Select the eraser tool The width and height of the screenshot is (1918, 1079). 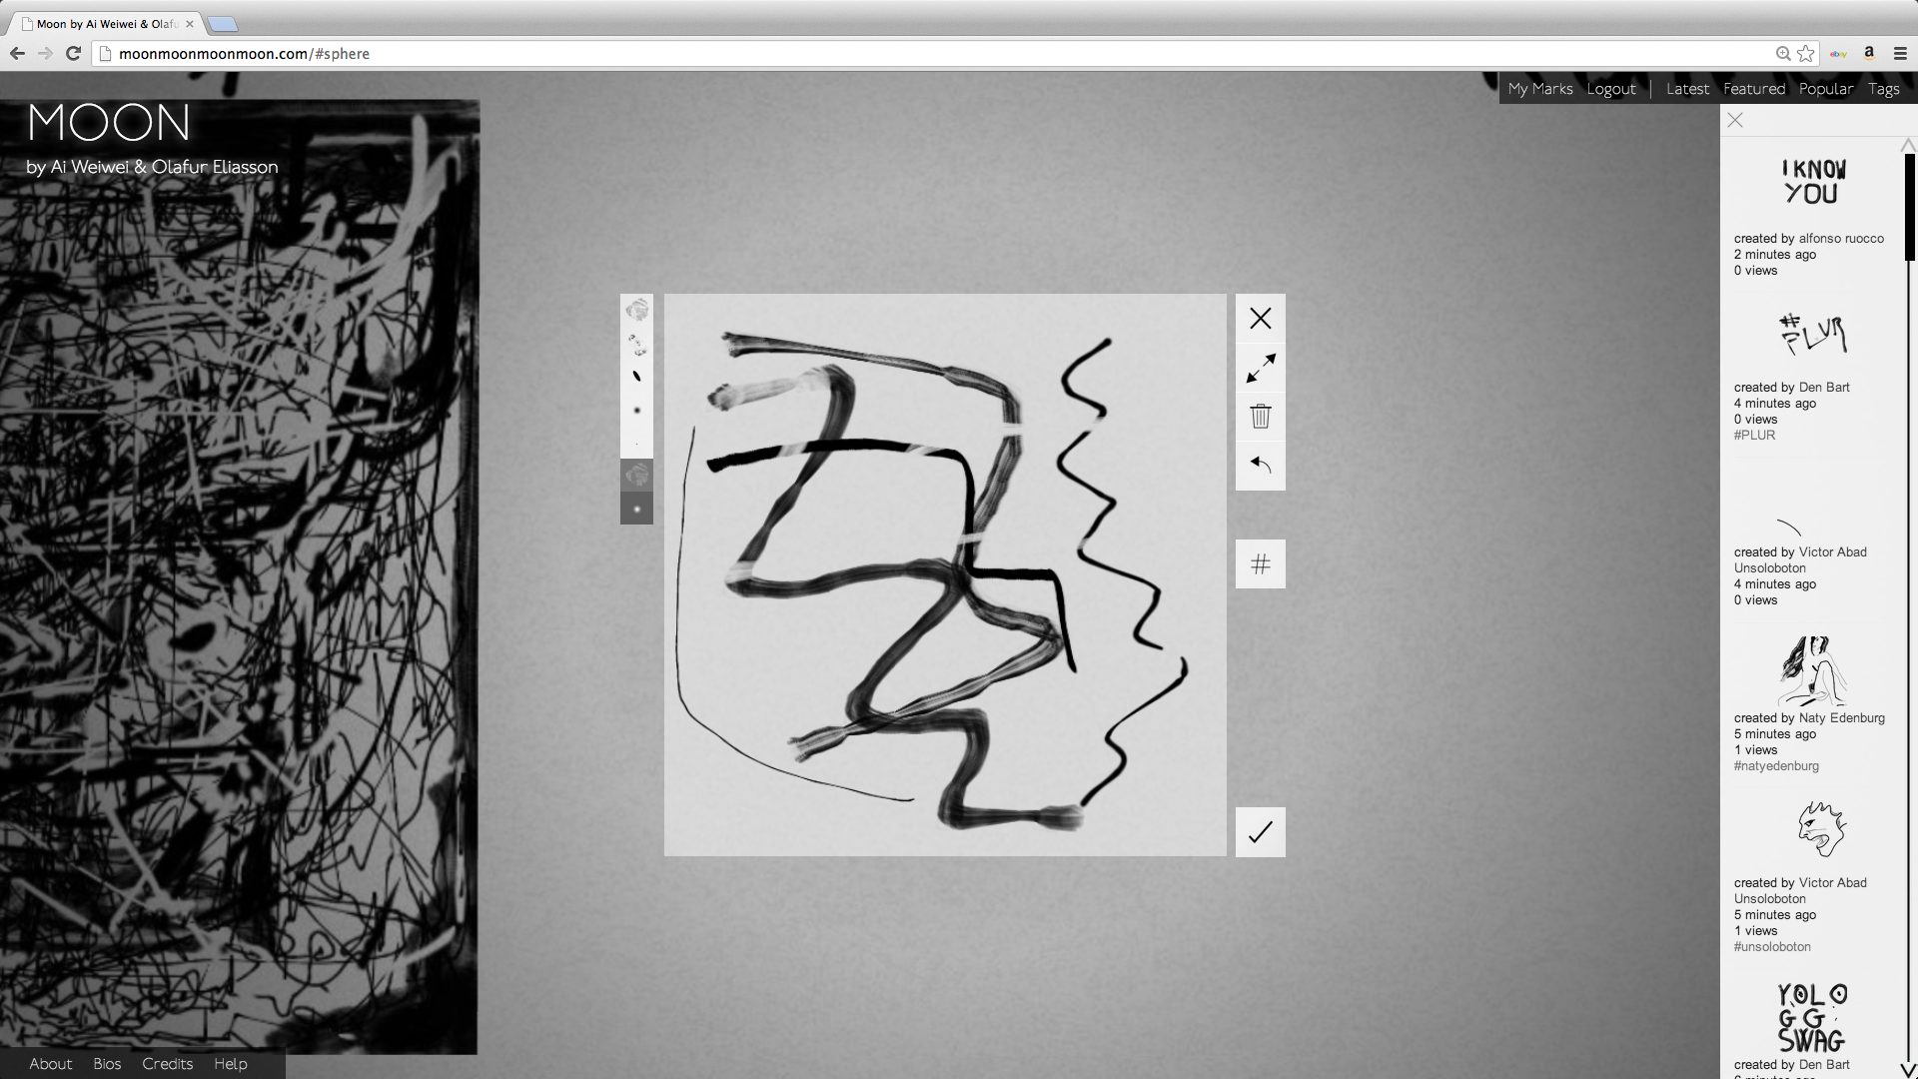(x=636, y=344)
